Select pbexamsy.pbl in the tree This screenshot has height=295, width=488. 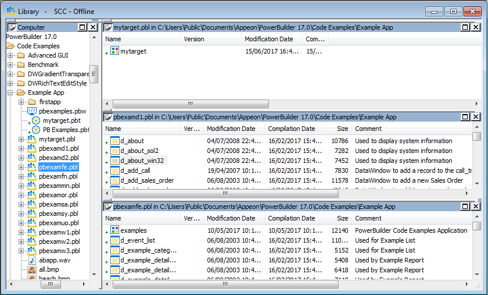pyautogui.click(x=58, y=214)
